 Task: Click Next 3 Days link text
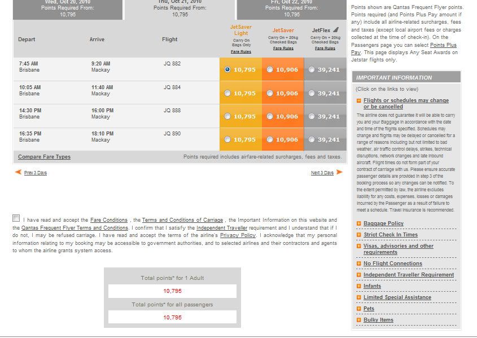coord(322,173)
